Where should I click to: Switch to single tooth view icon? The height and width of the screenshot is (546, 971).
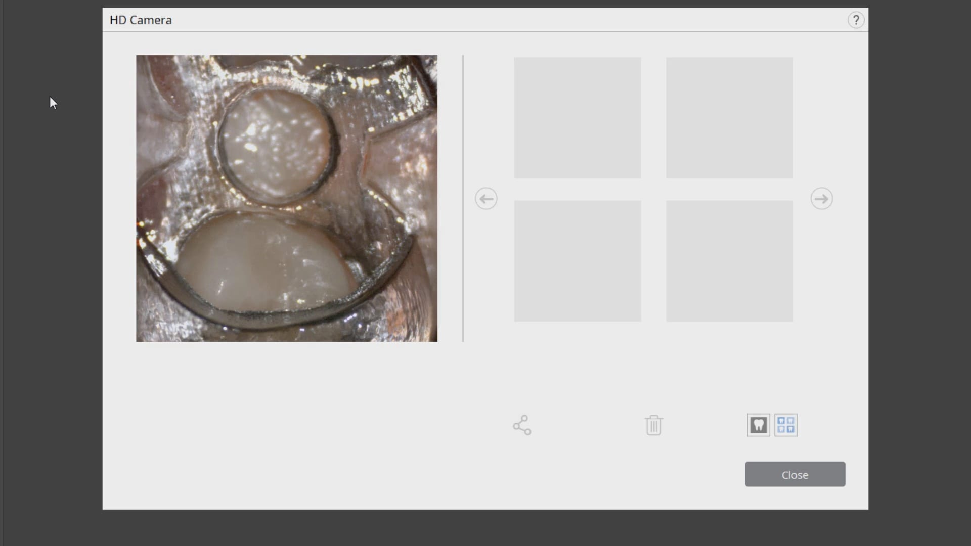pyautogui.click(x=758, y=425)
